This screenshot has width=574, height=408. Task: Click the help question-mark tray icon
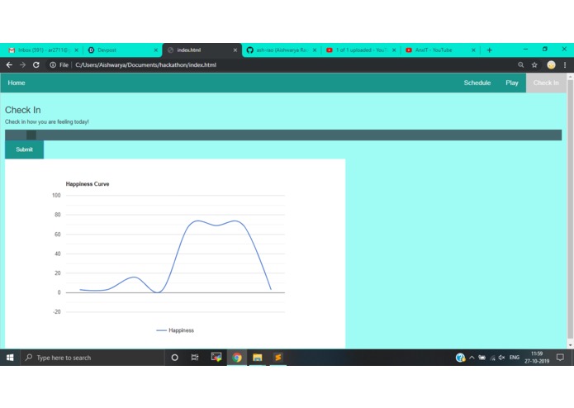460,358
